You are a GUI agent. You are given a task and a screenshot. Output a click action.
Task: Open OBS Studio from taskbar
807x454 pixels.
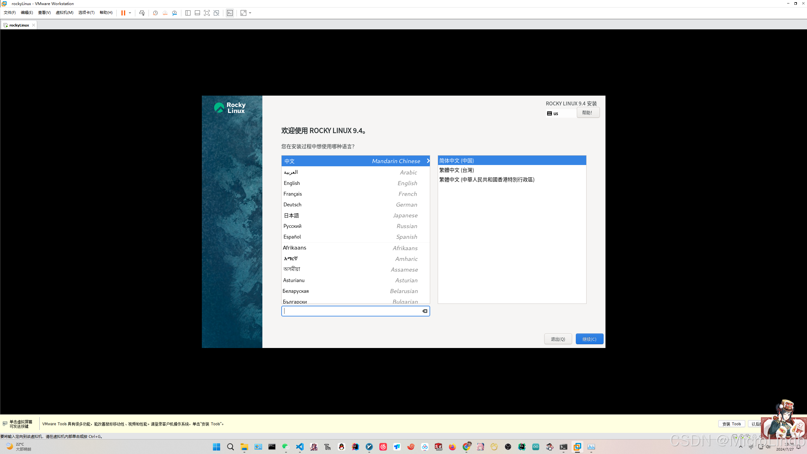point(508,447)
